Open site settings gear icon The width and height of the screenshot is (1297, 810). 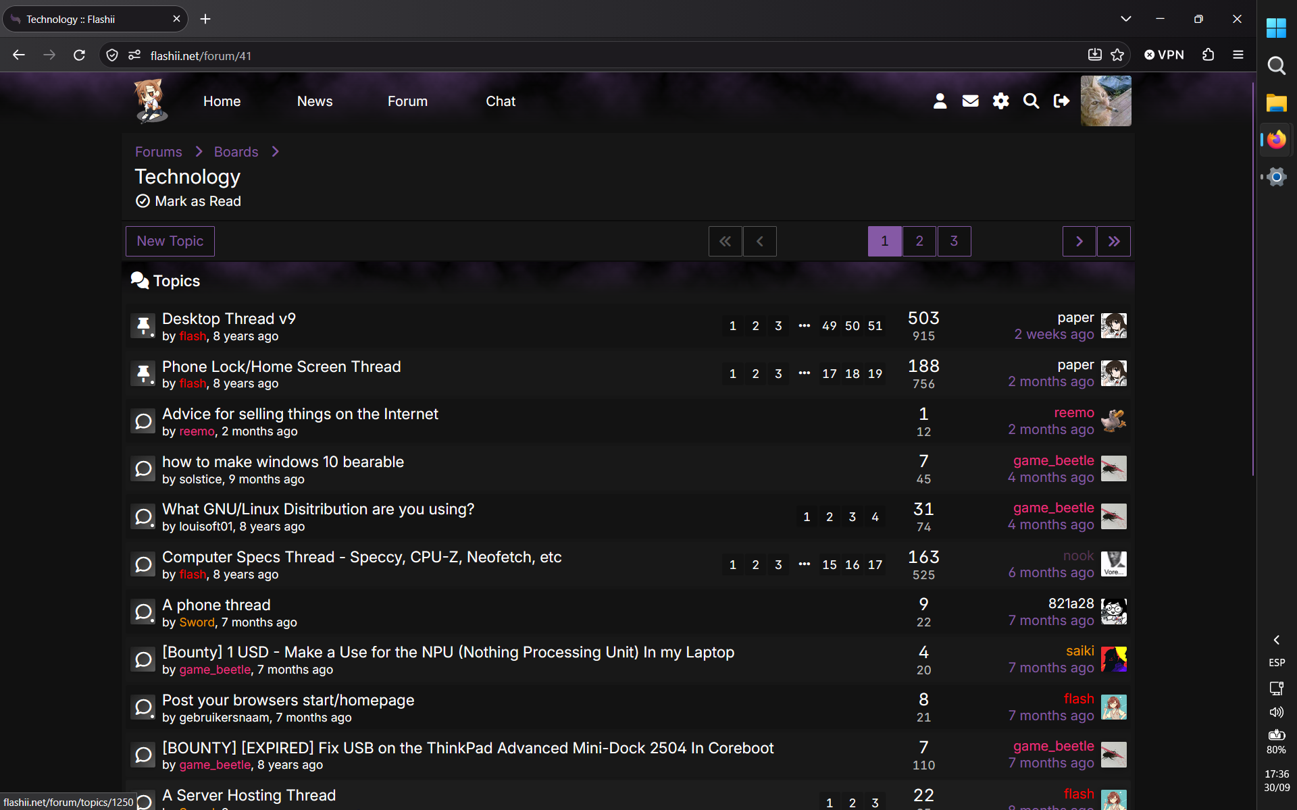tap(1000, 101)
